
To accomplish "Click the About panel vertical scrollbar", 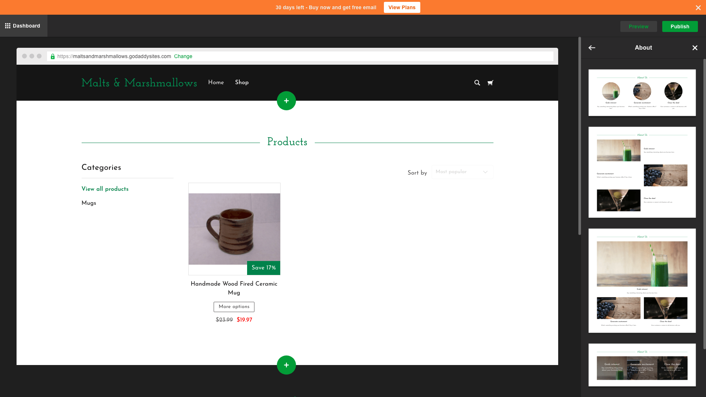I will [704, 204].
